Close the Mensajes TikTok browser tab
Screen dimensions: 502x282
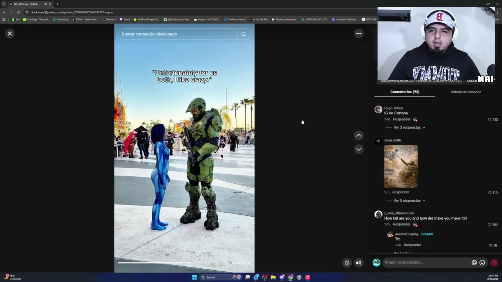50,4
